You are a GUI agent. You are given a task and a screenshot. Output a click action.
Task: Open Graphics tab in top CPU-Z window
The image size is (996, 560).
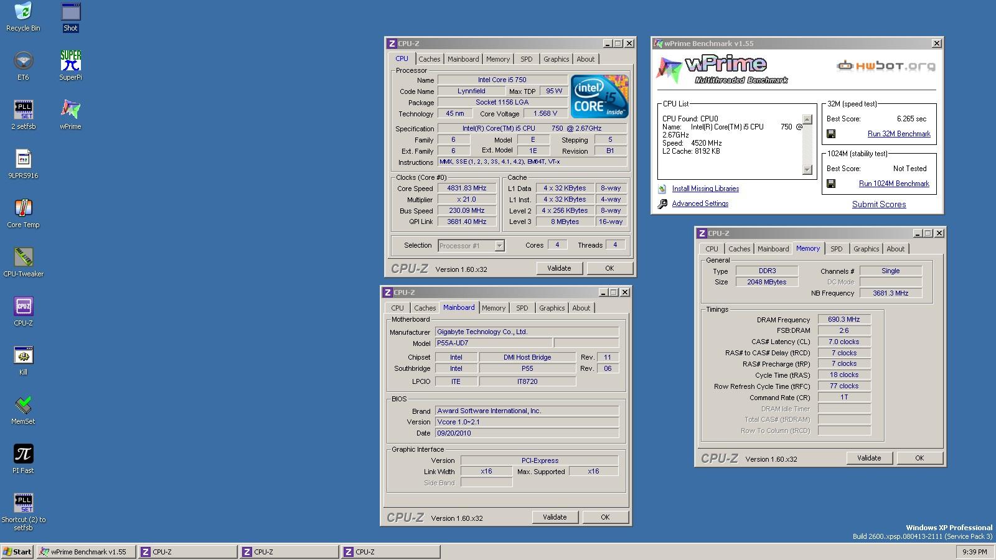[556, 59]
